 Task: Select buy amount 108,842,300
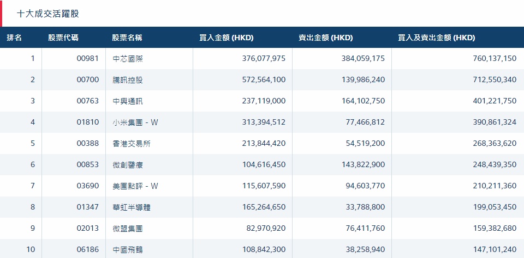click(x=264, y=249)
